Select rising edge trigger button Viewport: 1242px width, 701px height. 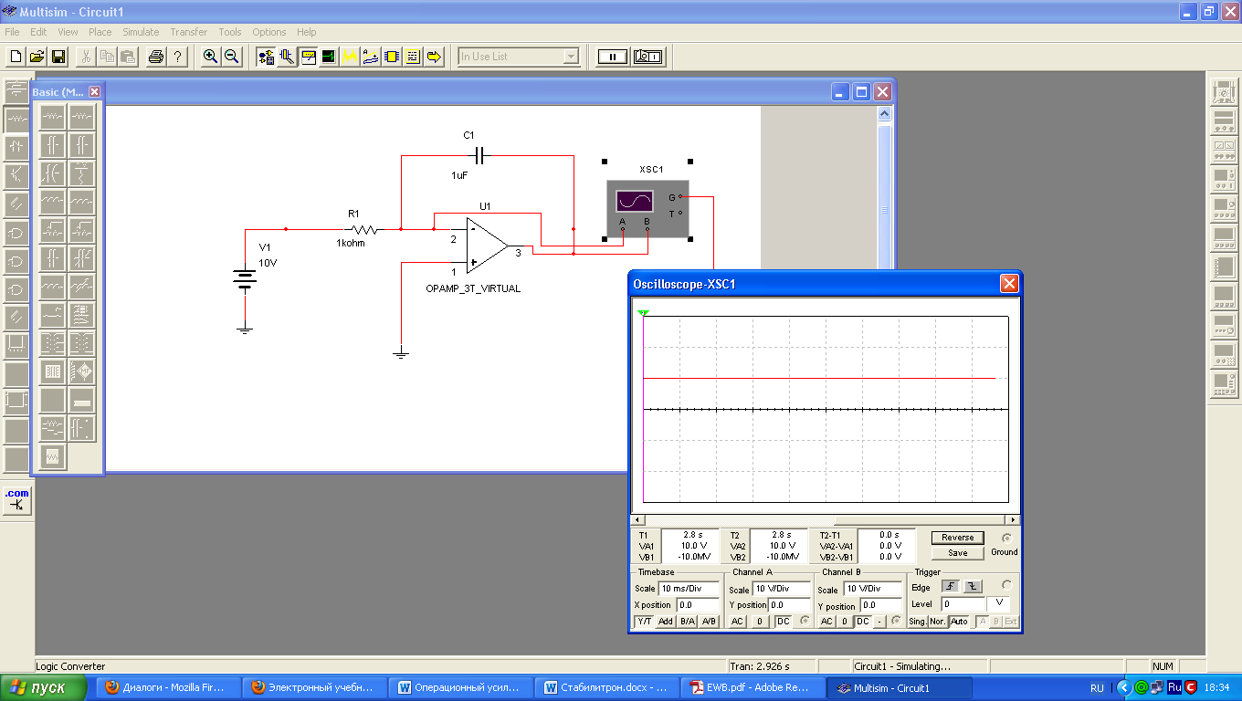coord(951,586)
